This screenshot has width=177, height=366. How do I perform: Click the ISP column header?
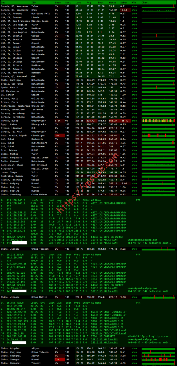tap(33, 2)
